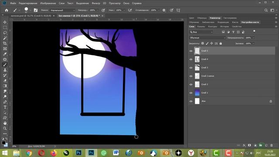Open the tool preset arrow beside brush icon

click(19, 10)
